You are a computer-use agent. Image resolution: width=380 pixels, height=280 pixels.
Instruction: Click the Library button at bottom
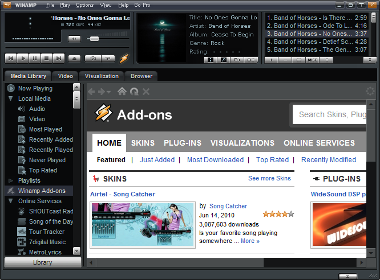[43, 262]
